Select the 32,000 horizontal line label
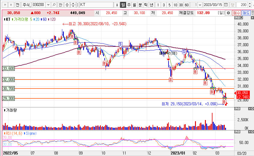The width and height of the screenshot is (254, 156). 9,79
